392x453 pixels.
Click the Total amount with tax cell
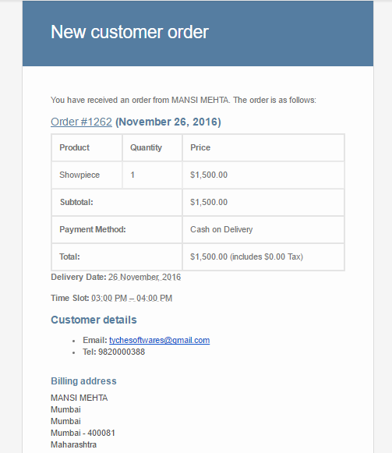(263, 257)
